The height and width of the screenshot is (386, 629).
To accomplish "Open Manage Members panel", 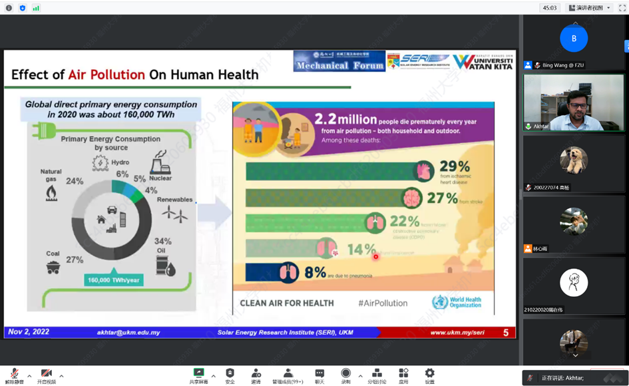I will [x=288, y=375].
